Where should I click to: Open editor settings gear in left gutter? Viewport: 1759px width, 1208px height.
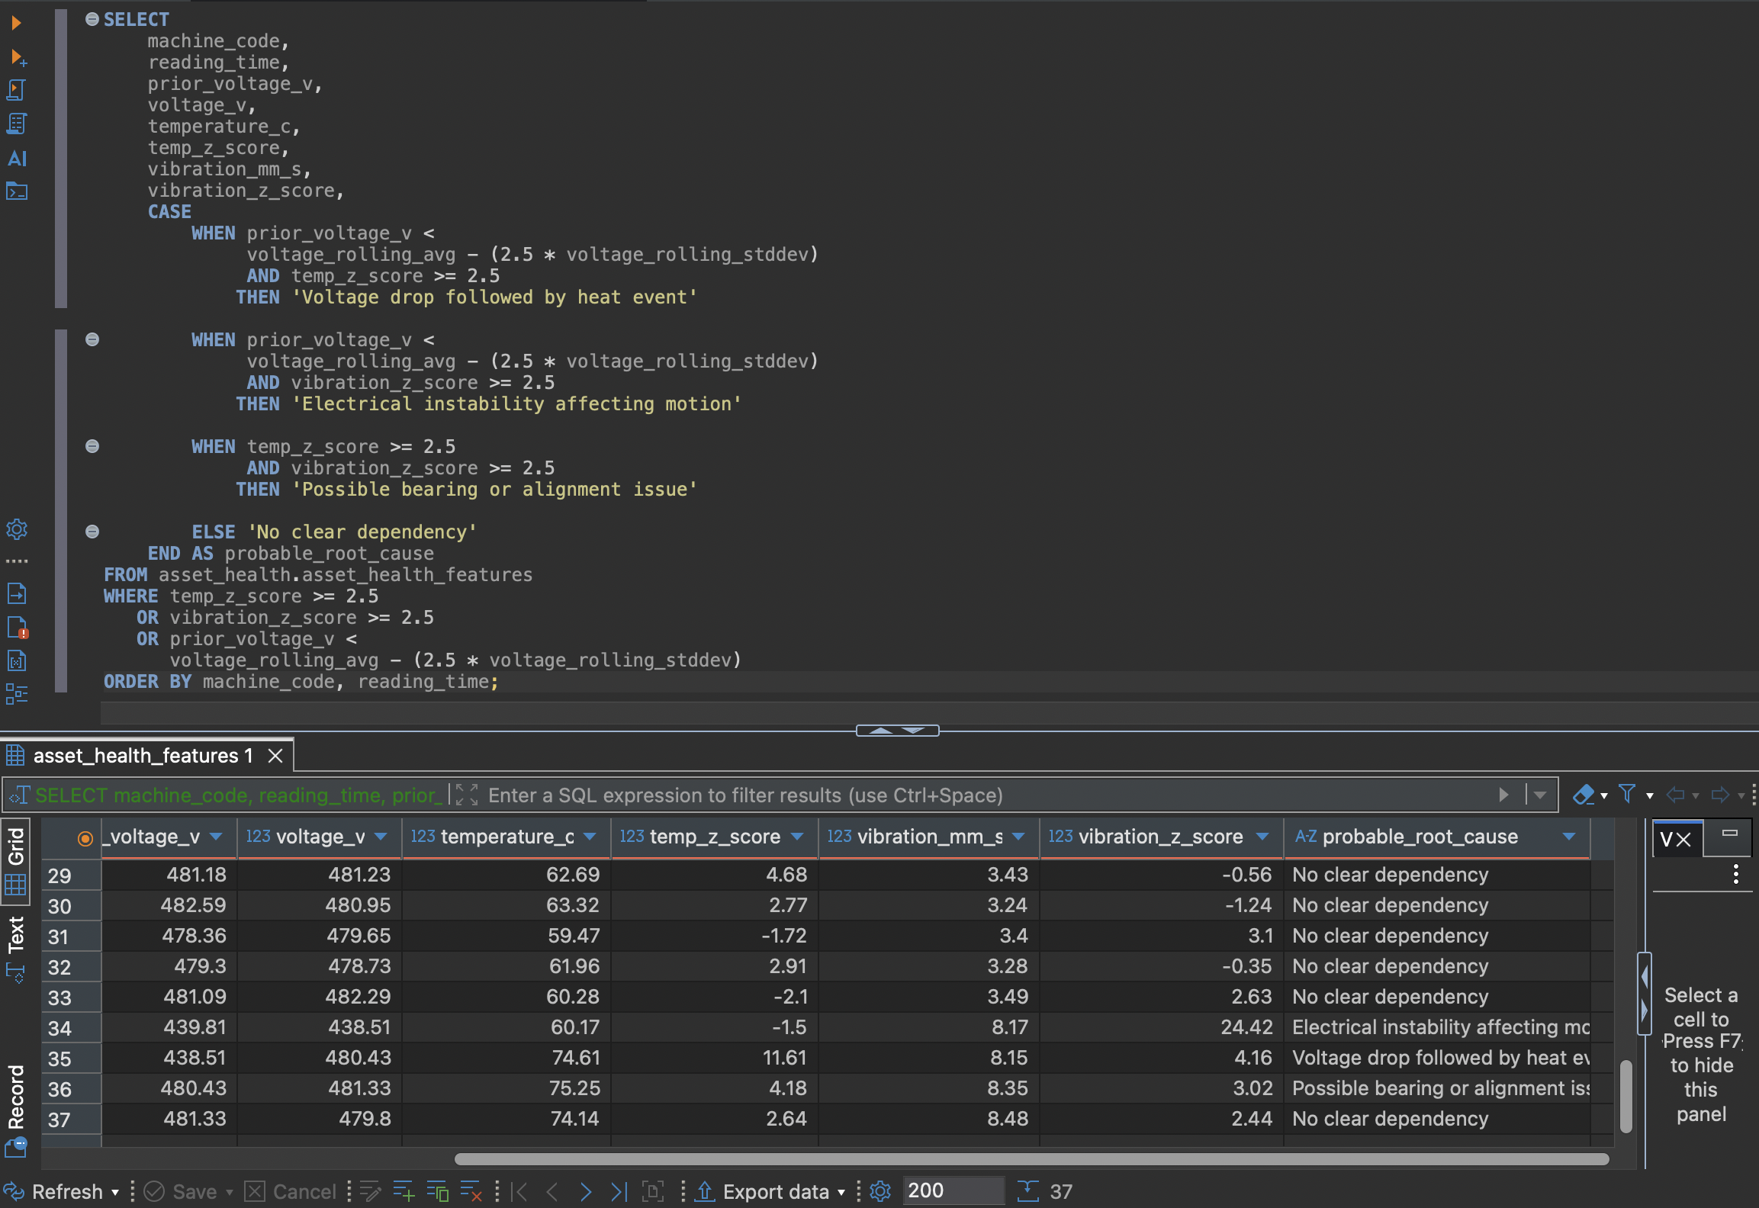pyautogui.click(x=17, y=529)
